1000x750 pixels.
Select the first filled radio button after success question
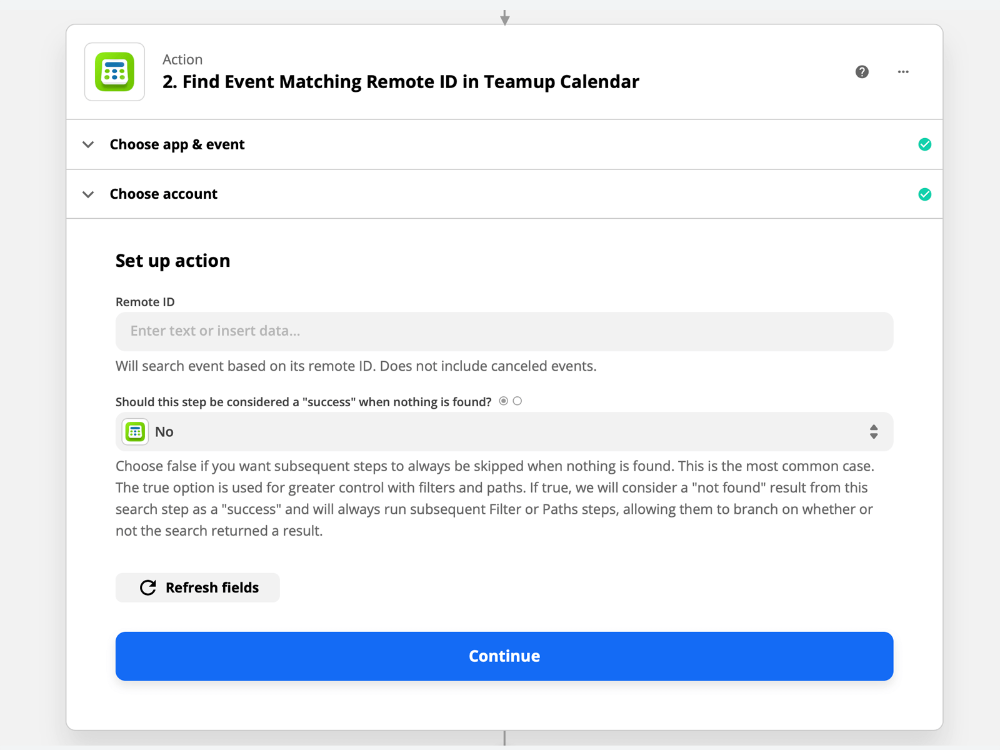tap(504, 401)
